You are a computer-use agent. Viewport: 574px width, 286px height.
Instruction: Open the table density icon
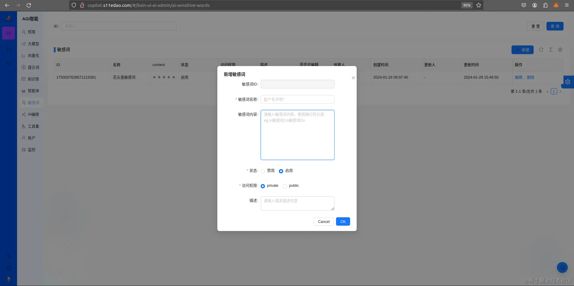point(551,50)
